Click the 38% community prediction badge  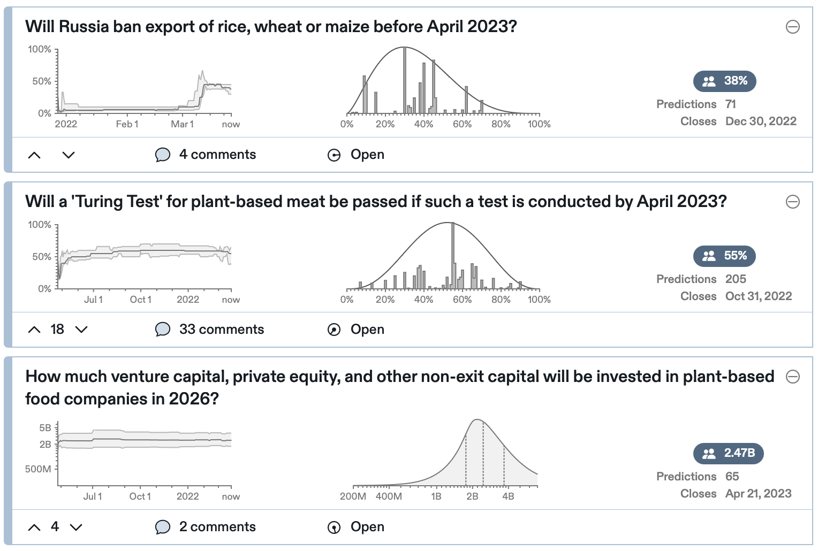point(724,81)
